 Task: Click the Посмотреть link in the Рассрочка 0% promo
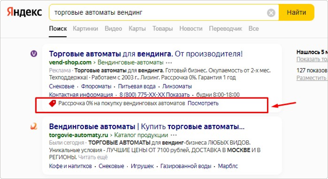coord(203,103)
